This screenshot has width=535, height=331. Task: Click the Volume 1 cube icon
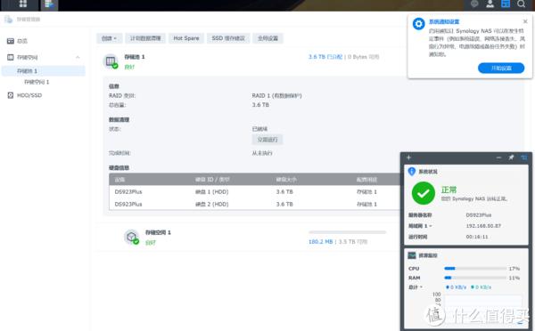pos(132,237)
